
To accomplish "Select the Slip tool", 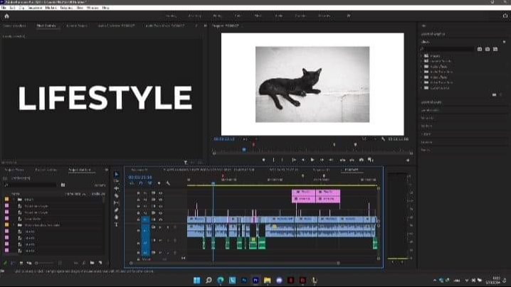I will pyautogui.click(x=116, y=202).
